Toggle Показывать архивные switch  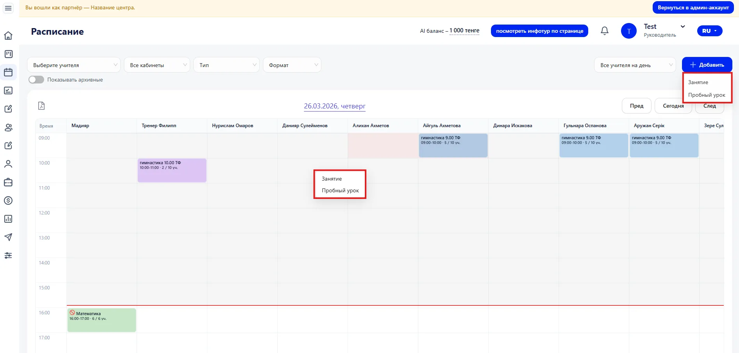point(36,80)
